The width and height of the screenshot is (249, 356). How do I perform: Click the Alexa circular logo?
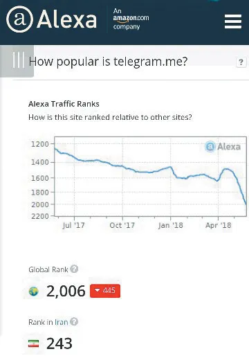(x=19, y=19)
